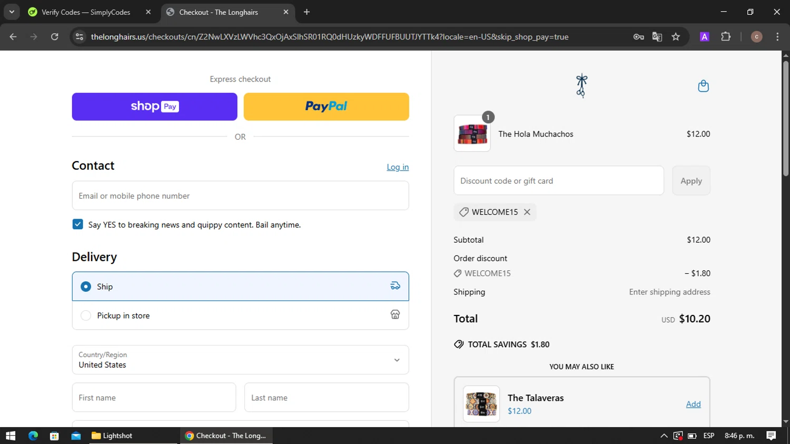The image size is (790, 444).
Task: Click the network status tray icon
Action: 678,436
